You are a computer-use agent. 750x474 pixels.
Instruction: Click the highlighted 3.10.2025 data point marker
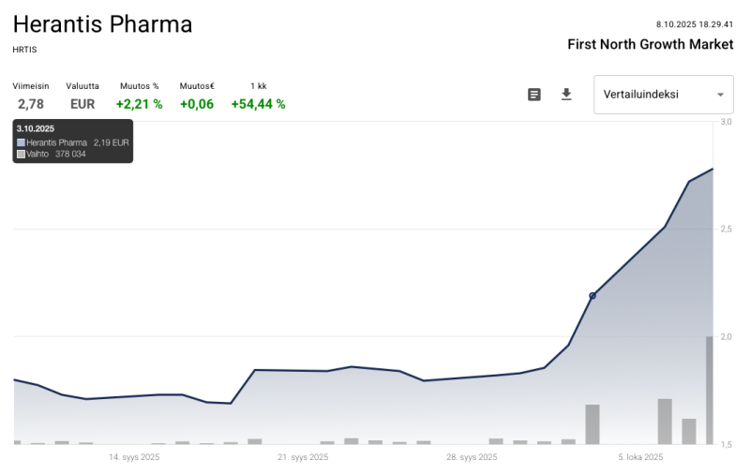pos(592,296)
